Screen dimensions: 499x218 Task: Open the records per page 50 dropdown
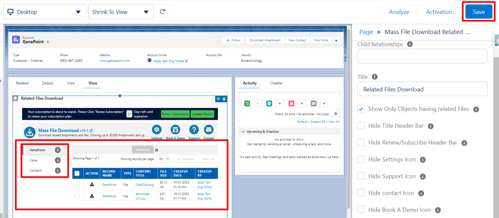coord(163,159)
